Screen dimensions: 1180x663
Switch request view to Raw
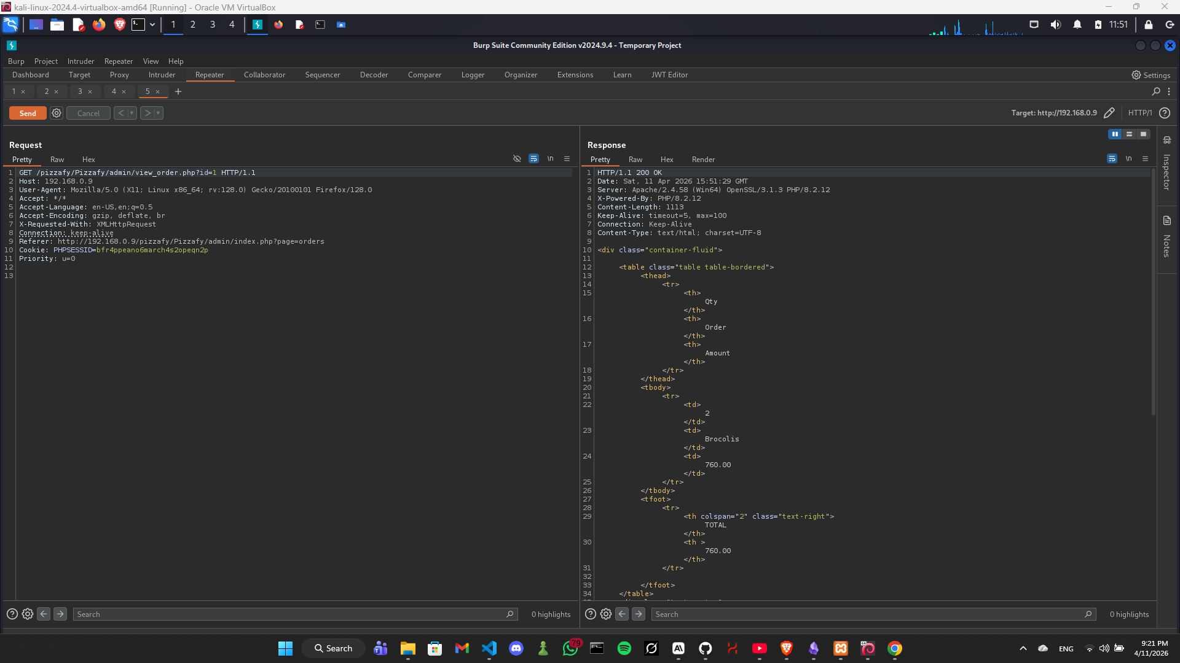coord(57,160)
